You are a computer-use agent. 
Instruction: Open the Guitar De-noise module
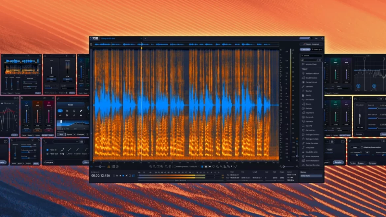click(x=310, y=143)
